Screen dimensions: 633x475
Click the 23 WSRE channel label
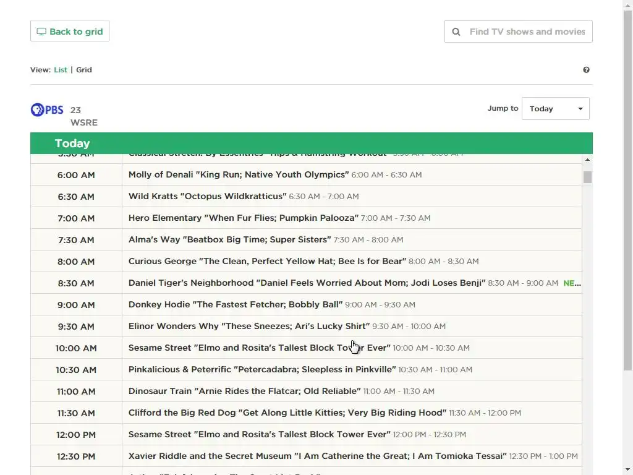(x=84, y=116)
